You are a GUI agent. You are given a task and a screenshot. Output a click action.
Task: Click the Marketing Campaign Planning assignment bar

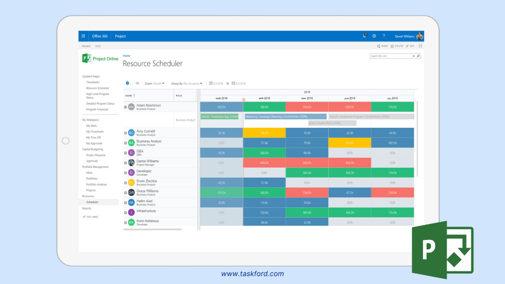pyautogui.click(x=285, y=116)
